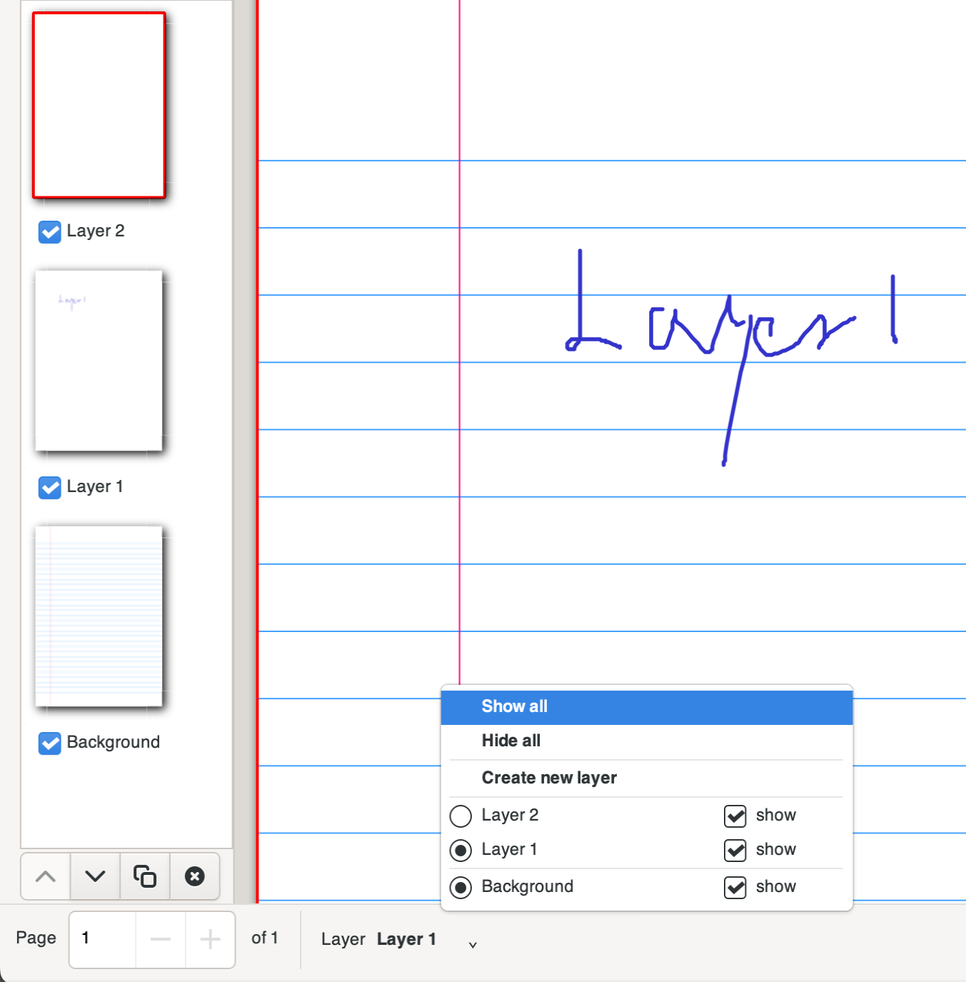Toggle the Background layer checkbox in sidebar
Viewport: 966px width, 982px height.
pos(49,743)
